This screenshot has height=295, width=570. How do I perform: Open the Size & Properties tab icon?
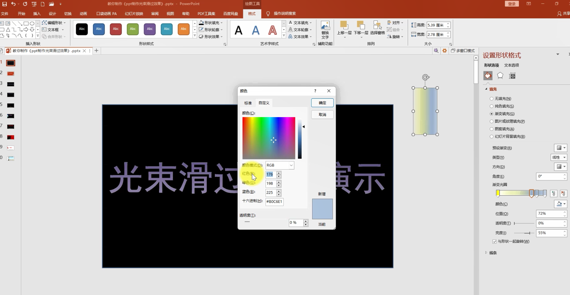point(512,76)
